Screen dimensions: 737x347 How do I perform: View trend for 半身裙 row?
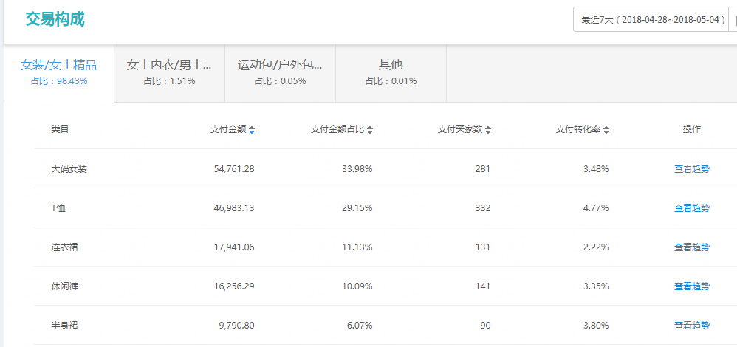click(691, 326)
